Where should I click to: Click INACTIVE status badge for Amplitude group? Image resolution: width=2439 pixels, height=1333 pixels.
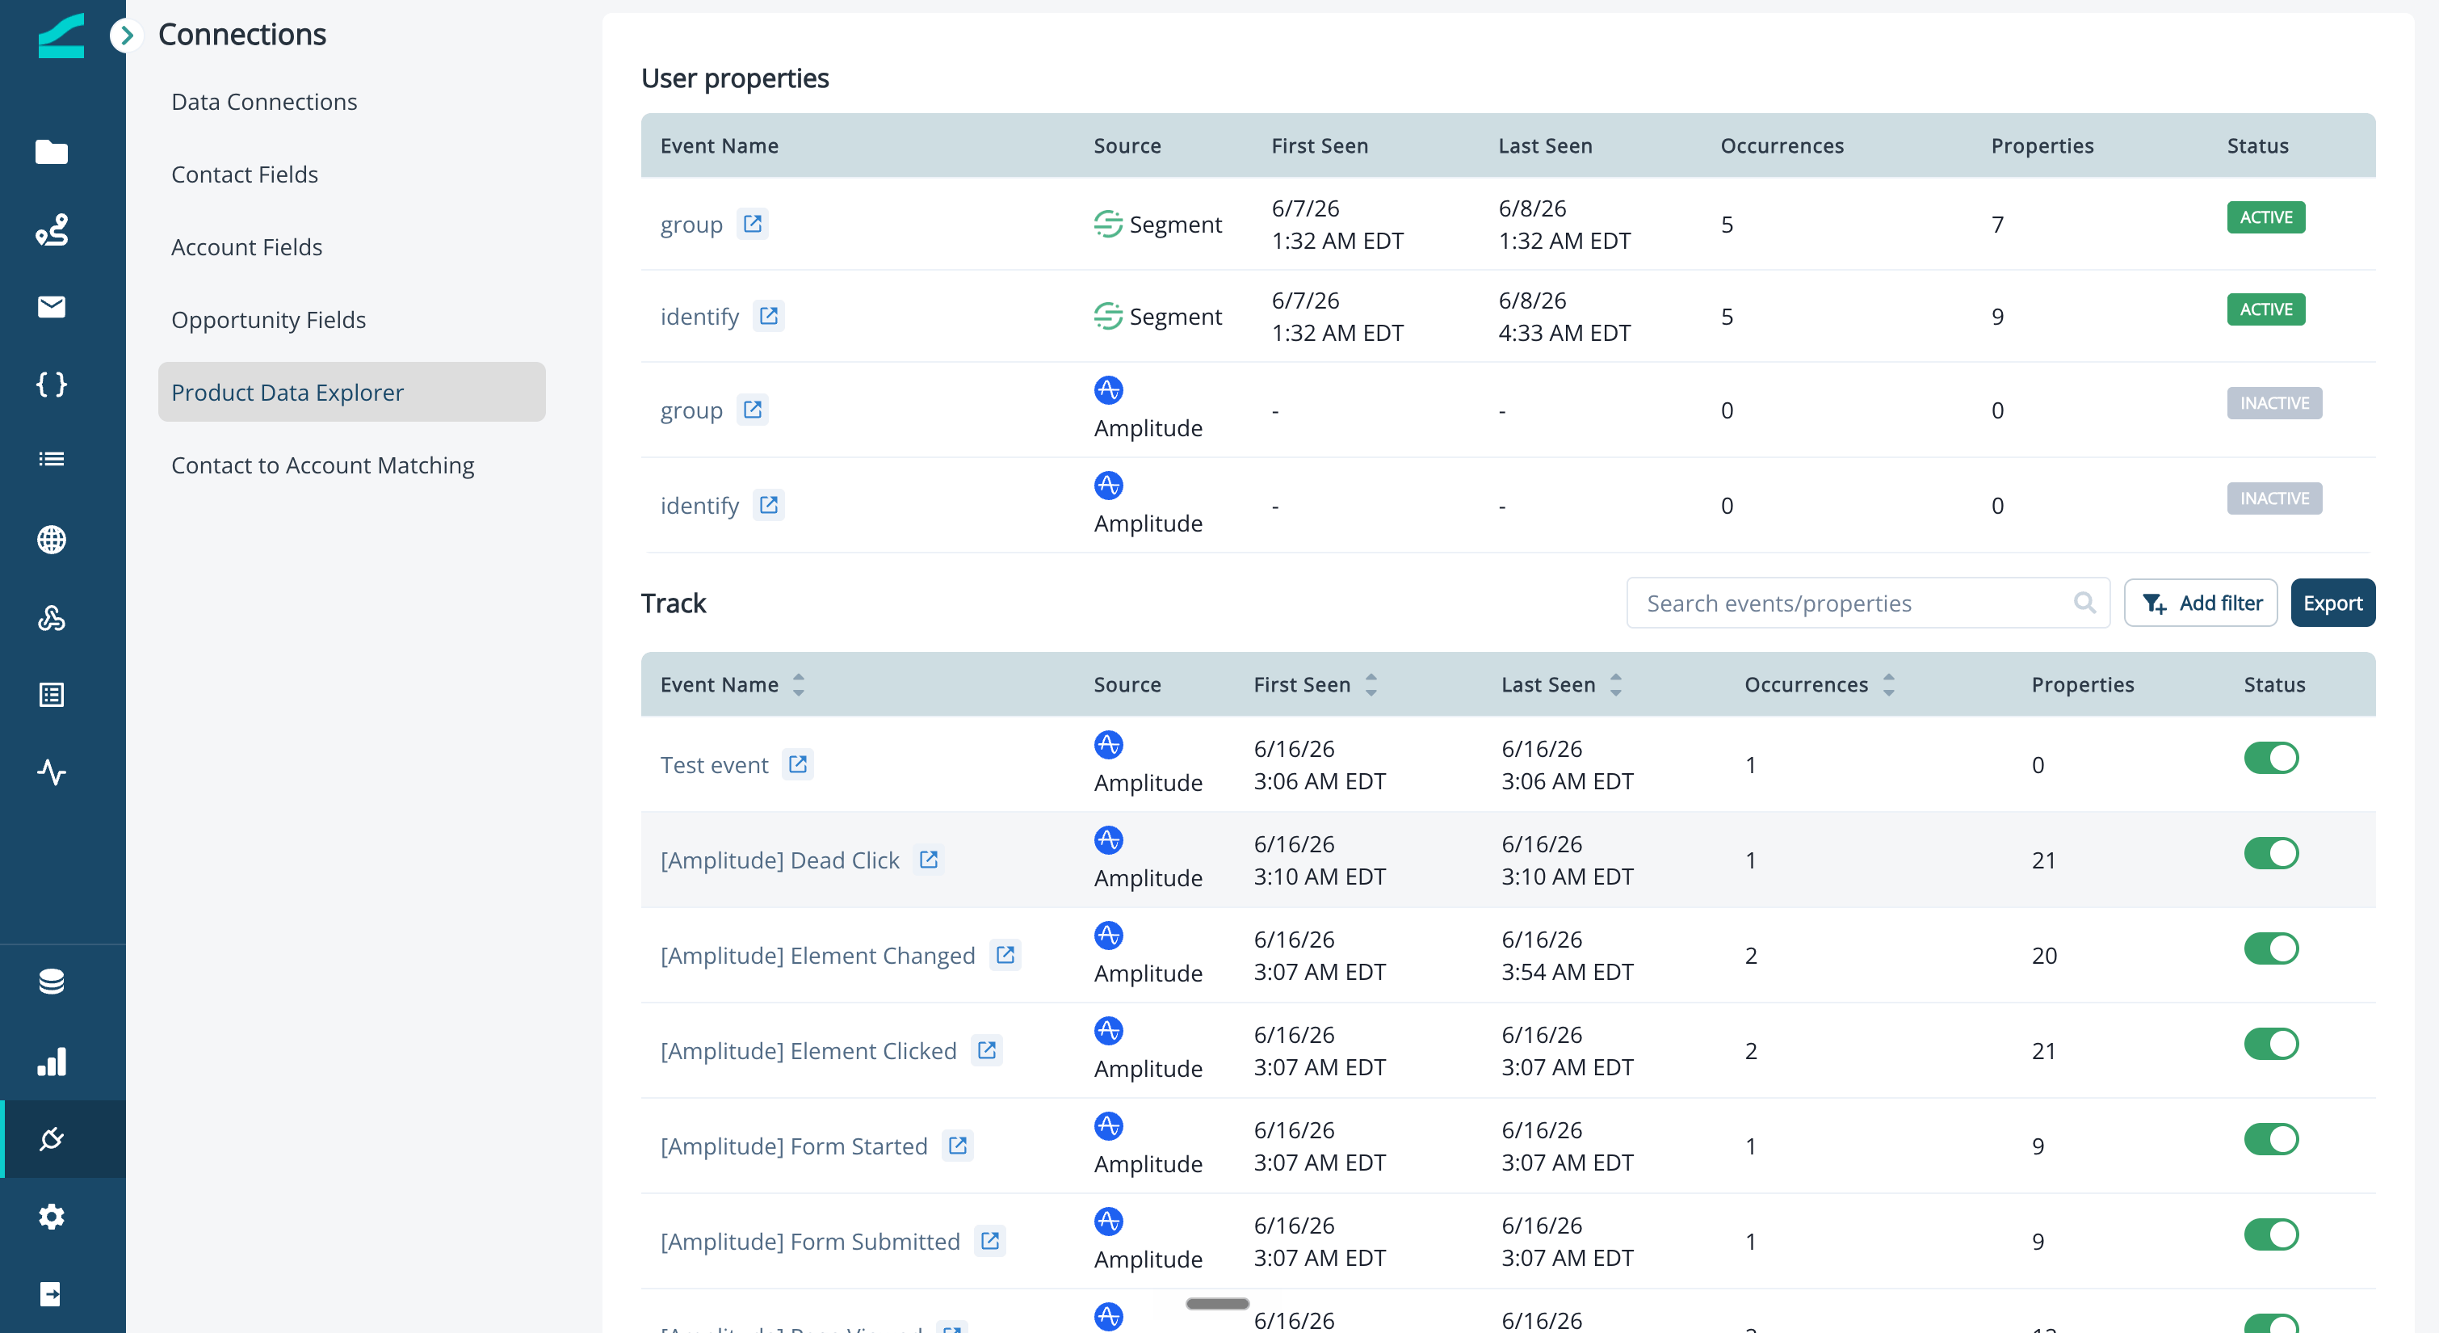click(x=2274, y=402)
